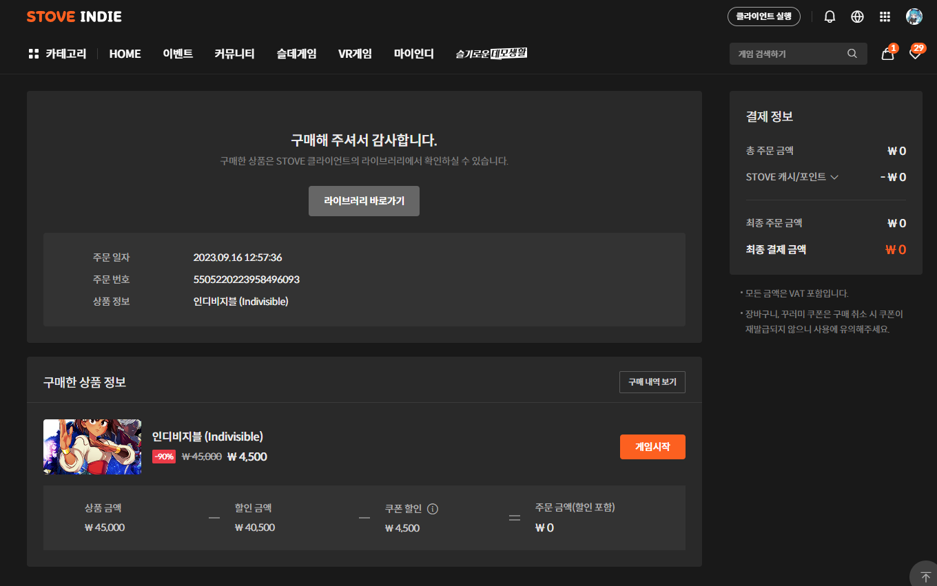Click the Indivisible game thumbnail

(92, 447)
